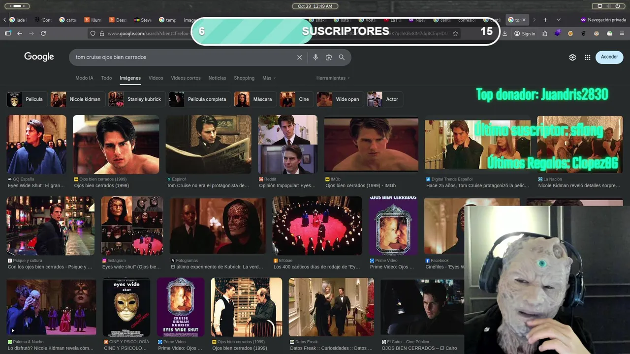Click the top-left workspace activities indicator
Screen dimensions: 630x354
(x=17, y=6)
